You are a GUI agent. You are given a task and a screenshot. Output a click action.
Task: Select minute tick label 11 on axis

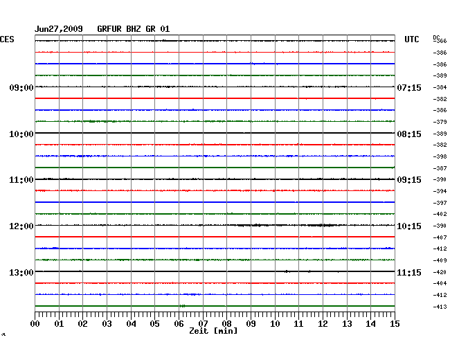[x=298, y=324]
